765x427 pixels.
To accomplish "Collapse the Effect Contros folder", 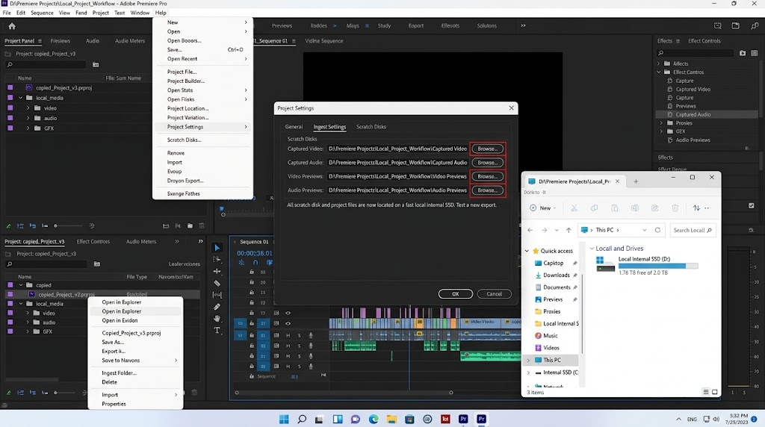I will pos(659,72).
